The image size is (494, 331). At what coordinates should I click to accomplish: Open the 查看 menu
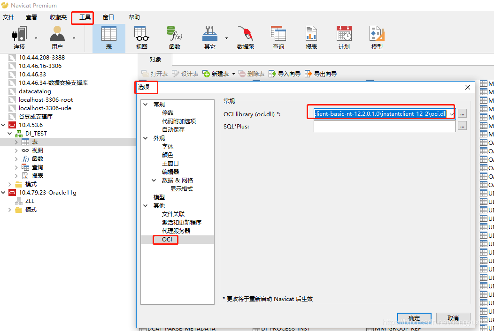(31, 17)
